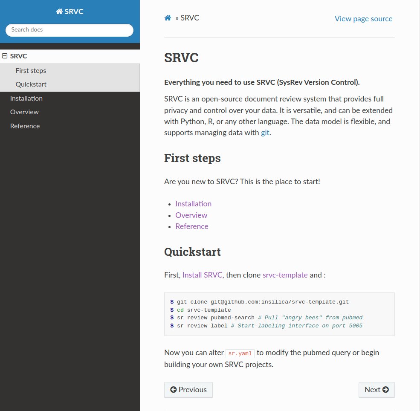Screen dimensions: 420x411
Task: Open Overview in sidebar menu
Action: coord(24,112)
